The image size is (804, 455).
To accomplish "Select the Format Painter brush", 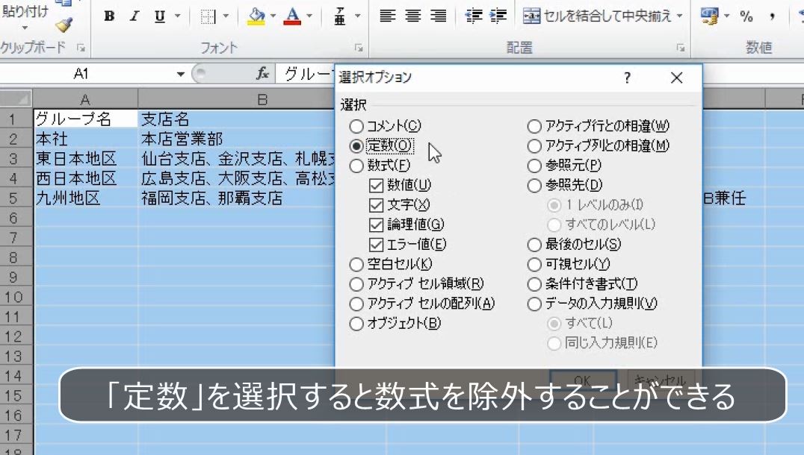I will click(x=63, y=23).
